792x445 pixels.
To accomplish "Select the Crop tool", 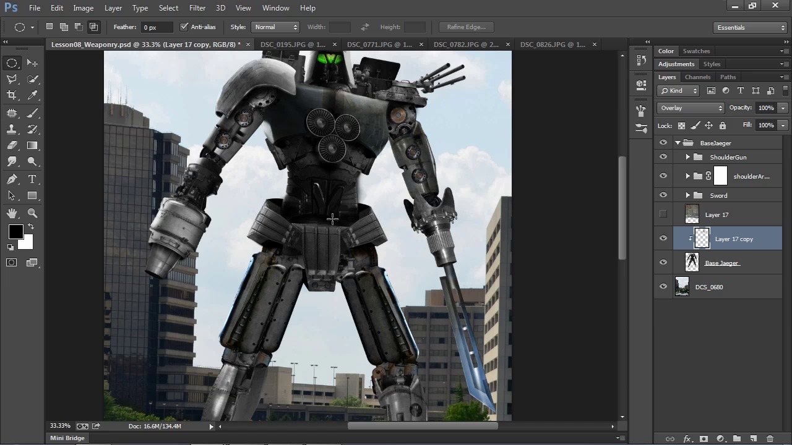I will point(12,95).
